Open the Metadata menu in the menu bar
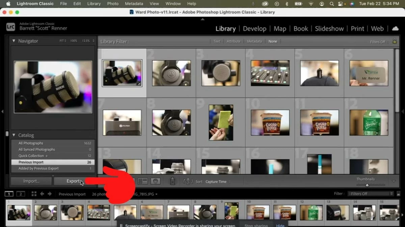The width and height of the screenshot is (405, 227). point(134,4)
